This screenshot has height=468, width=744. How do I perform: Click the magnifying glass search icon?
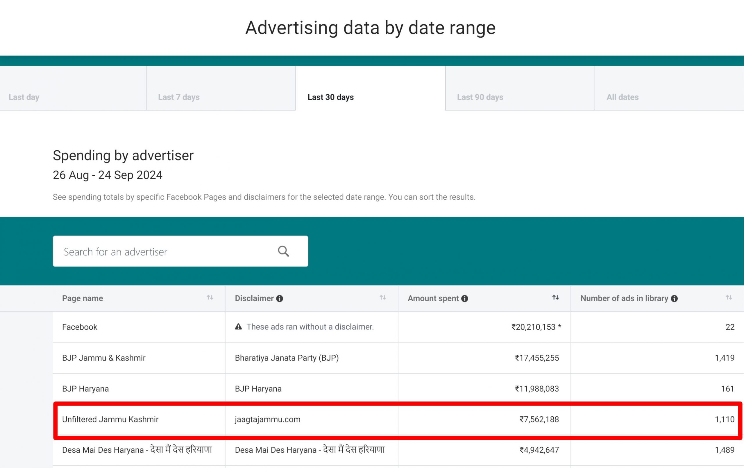pos(283,251)
